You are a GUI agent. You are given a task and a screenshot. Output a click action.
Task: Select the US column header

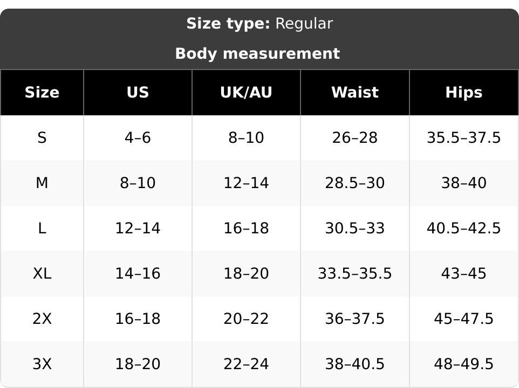[x=138, y=93]
